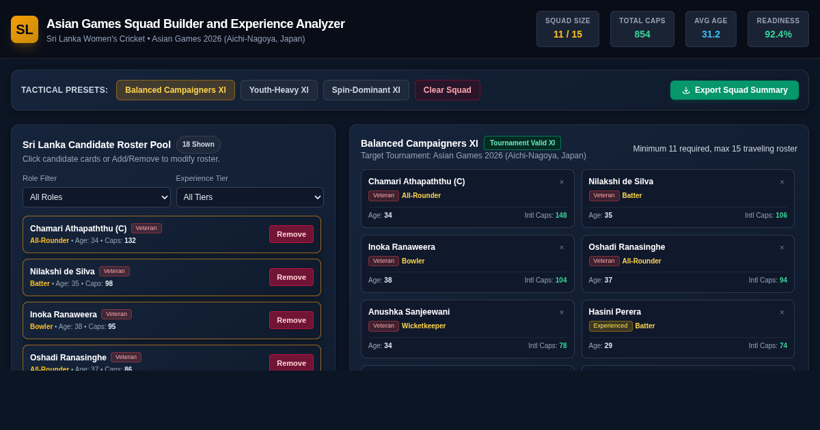Viewport: 820px width, 430px height.
Task: Switch to Youth-Heavy XI preset
Action: point(279,90)
